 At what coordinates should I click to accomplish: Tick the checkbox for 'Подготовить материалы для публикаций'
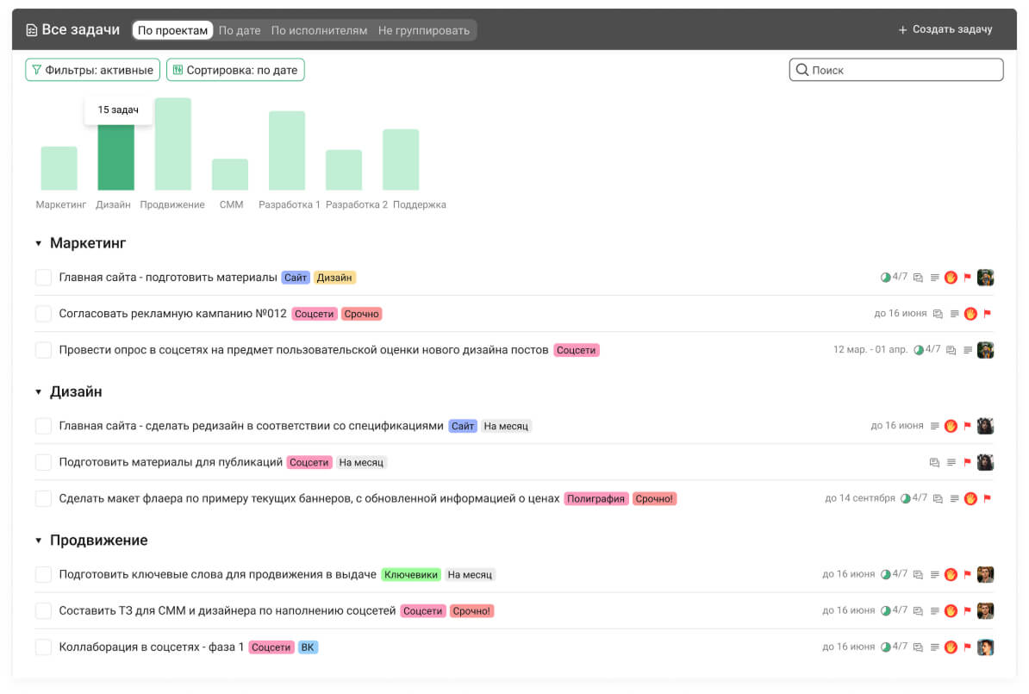click(x=43, y=462)
